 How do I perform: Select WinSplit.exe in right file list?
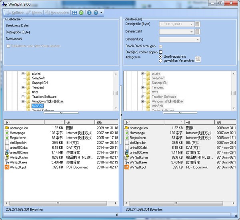(x=138, y=162)
